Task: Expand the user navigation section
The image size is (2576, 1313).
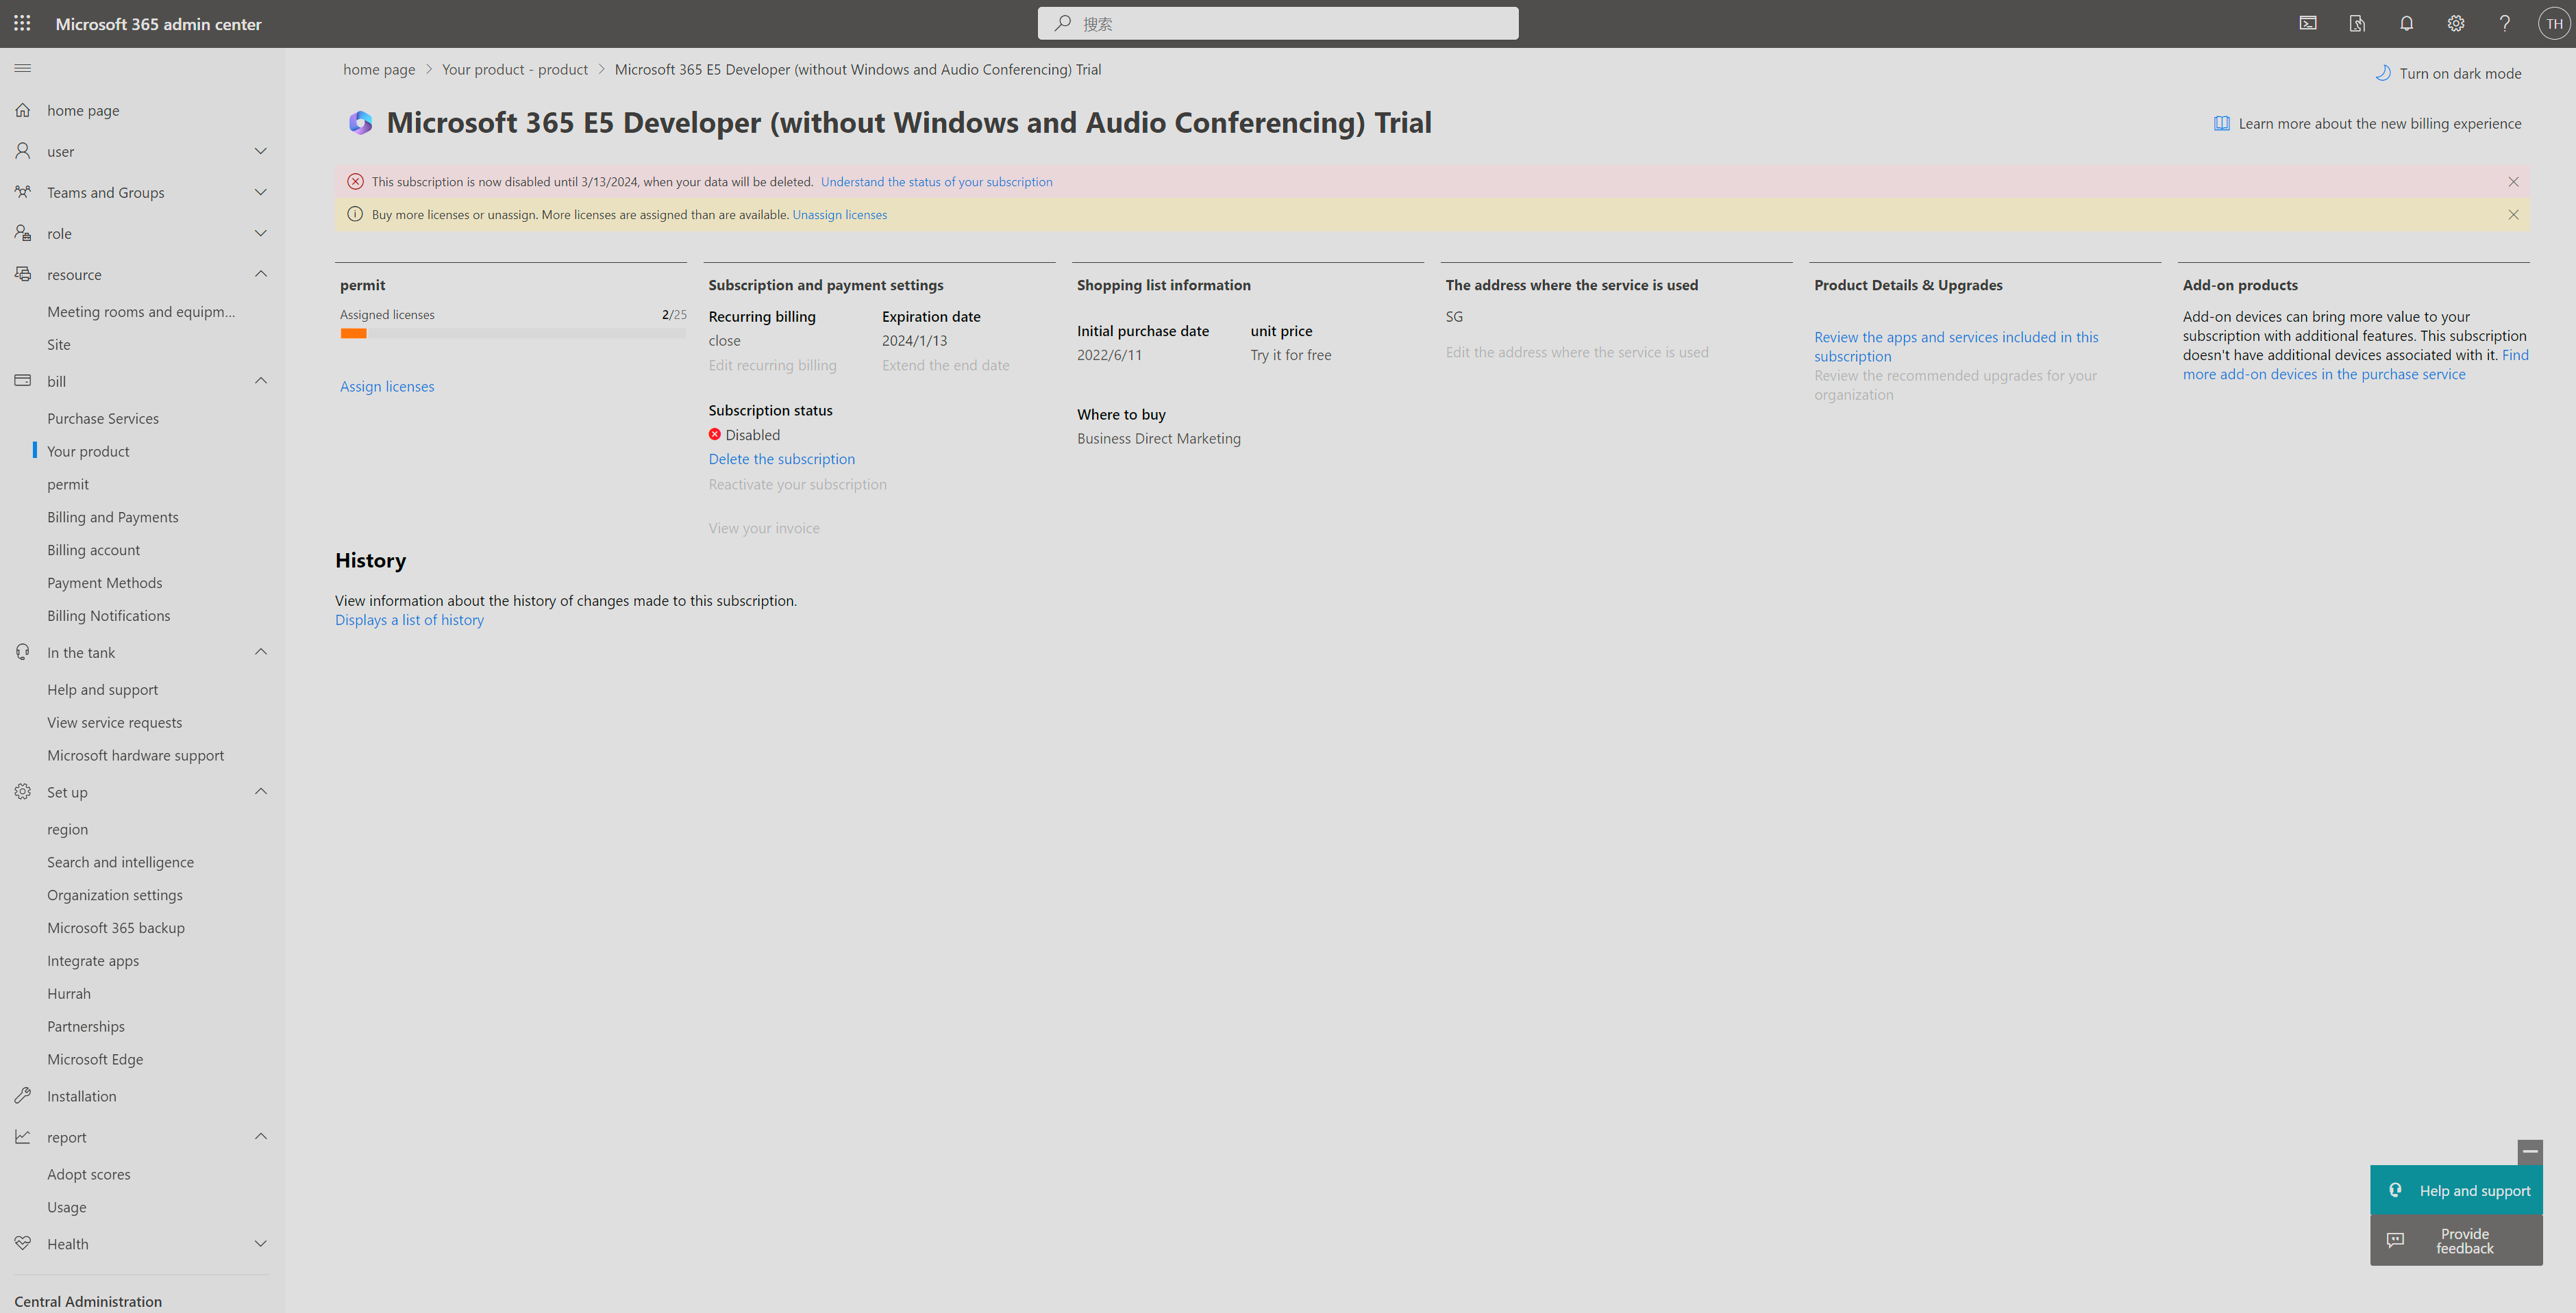Action: 260,151
